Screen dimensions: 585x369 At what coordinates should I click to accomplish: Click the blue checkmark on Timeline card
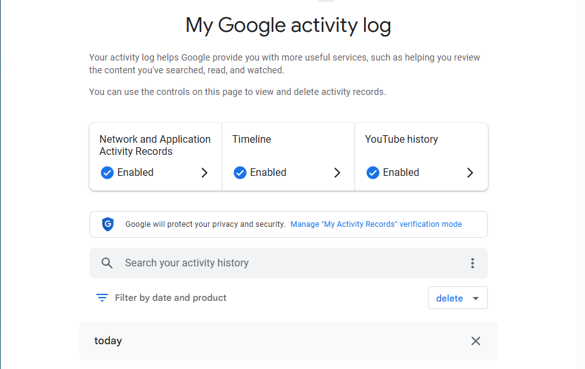240,173
